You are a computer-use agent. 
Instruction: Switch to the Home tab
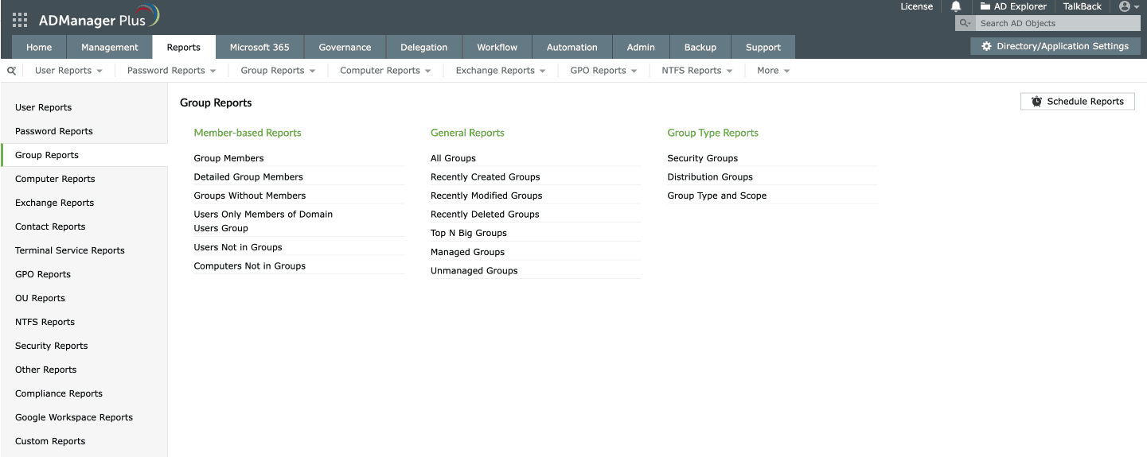(x=39, y=47)
